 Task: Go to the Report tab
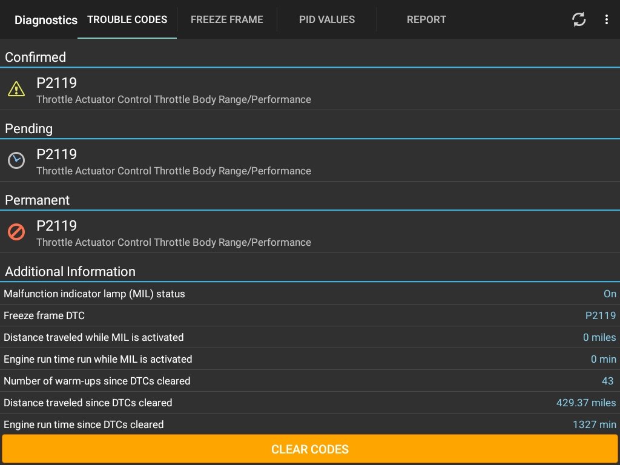426,19
